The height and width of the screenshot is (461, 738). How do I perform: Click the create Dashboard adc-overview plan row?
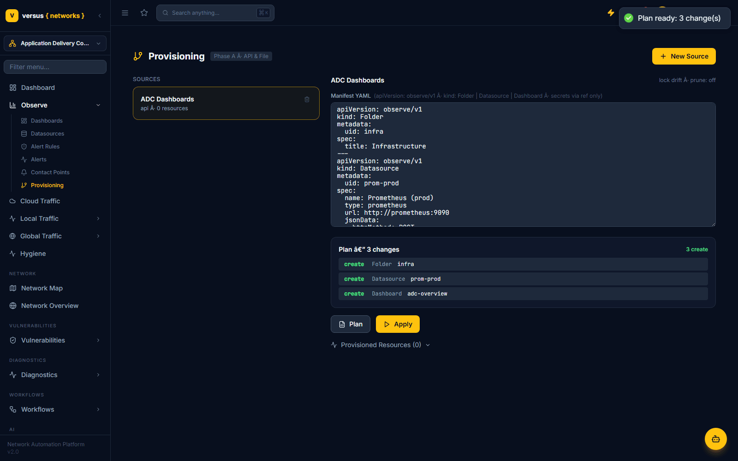(523, 294)
